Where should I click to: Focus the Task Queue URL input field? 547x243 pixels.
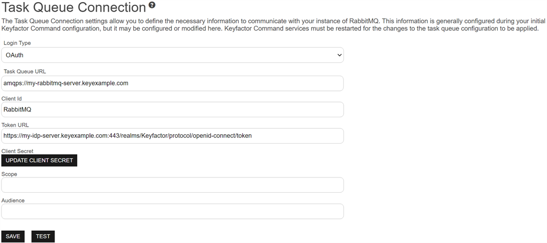[172, 83]
